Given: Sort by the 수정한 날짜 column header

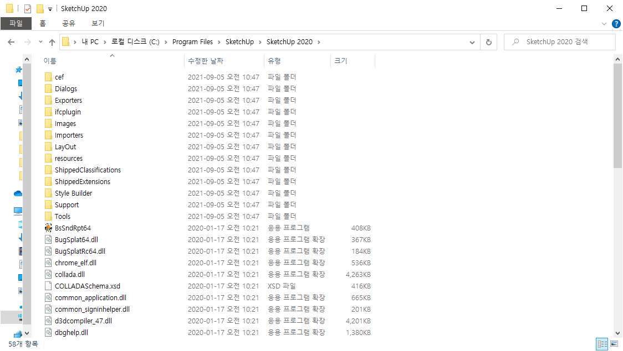Looking at the screenshot, I should 206,61.
